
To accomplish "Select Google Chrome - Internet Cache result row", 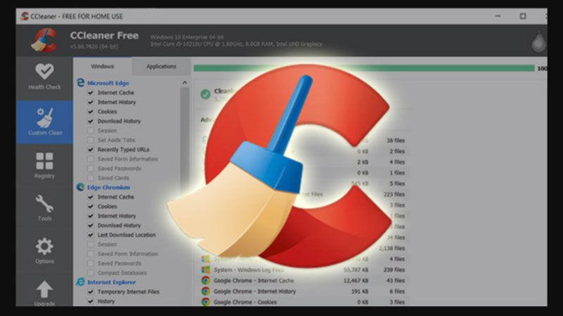I will (x=303, y=280).
